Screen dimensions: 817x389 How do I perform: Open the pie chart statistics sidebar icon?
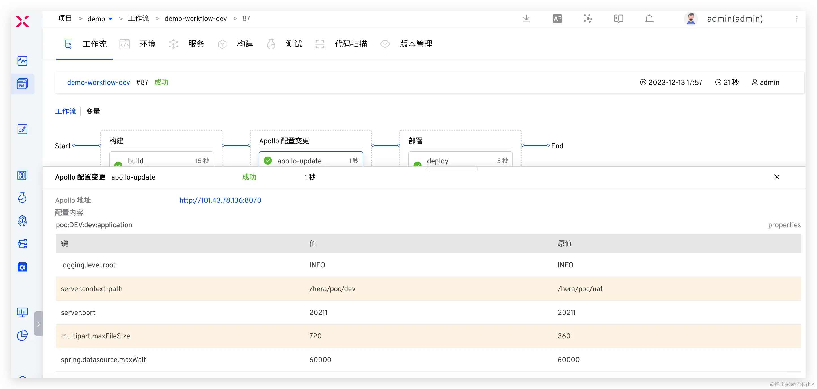click(22, 335)
